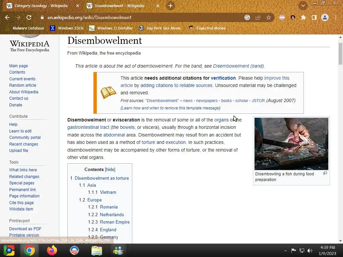This screenshot has height=257, width=343.
Task: Jump to Disembowelment as torture section
Action: (102, 178)
